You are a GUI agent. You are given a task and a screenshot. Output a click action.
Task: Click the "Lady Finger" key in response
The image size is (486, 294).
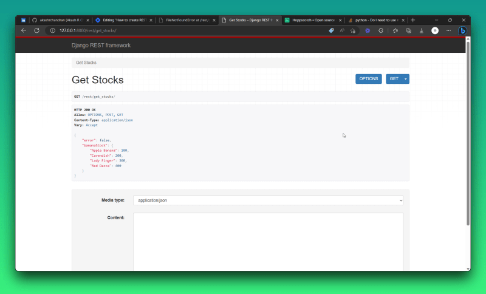[x=102, y=160]
